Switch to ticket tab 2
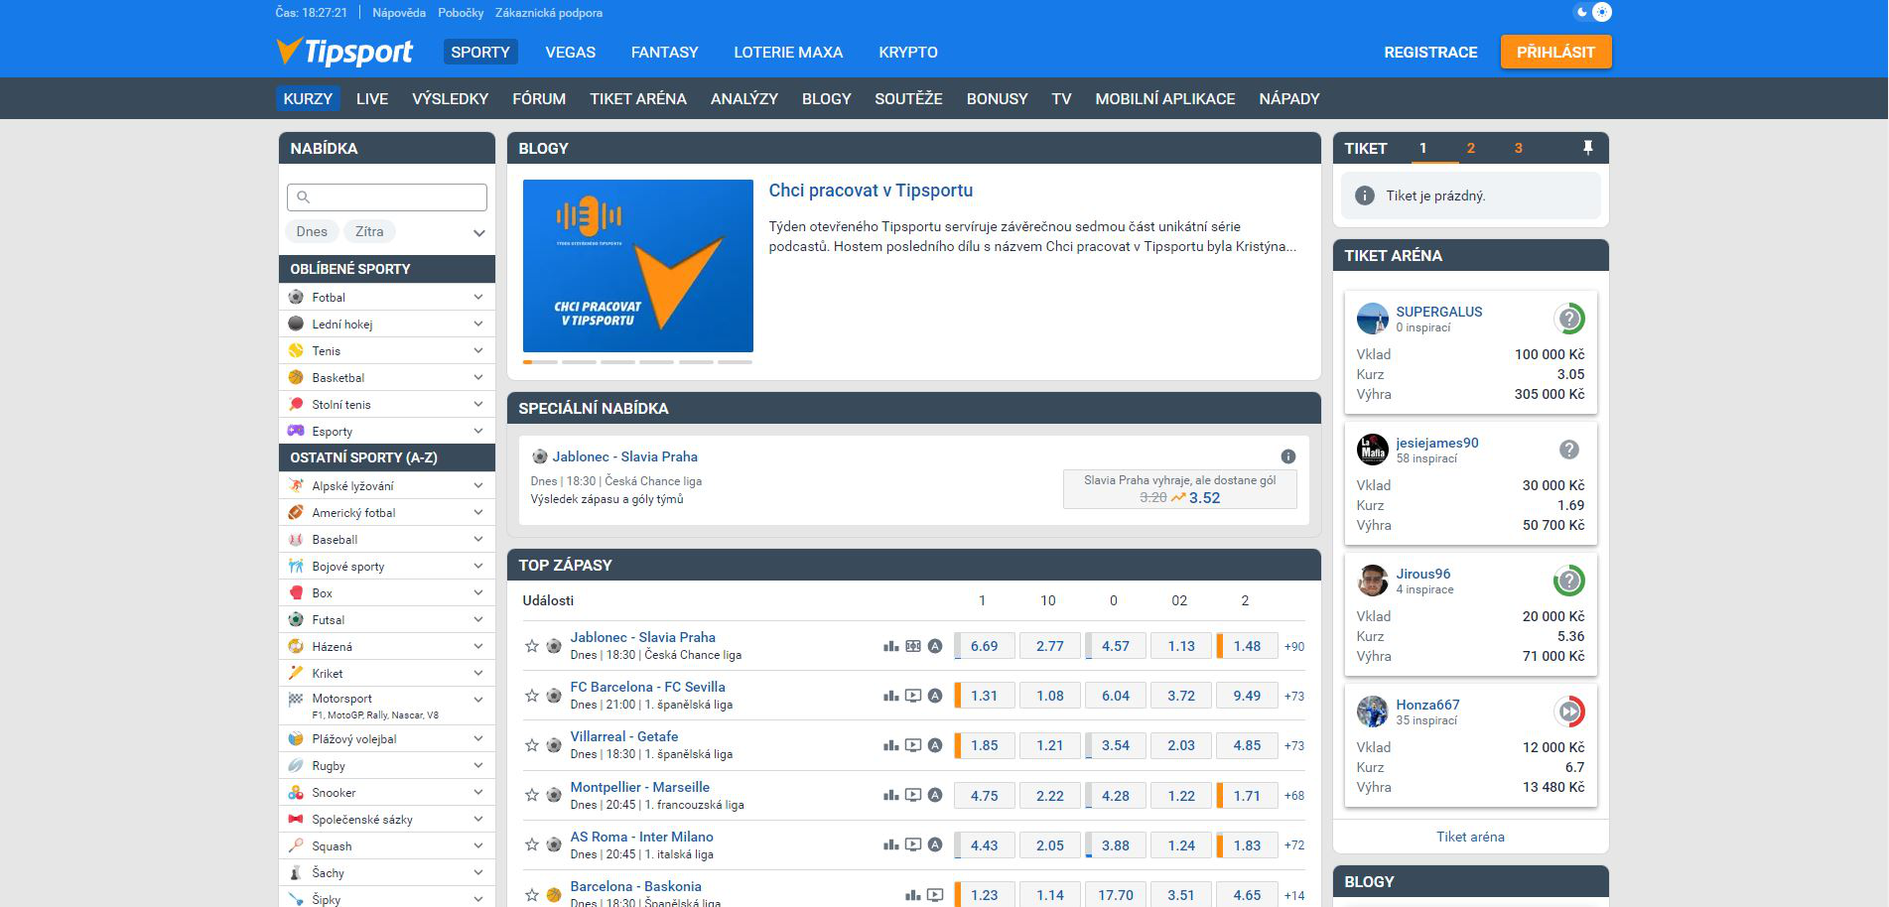This screenshot has height=907, width=1889. click(1470, 148)
